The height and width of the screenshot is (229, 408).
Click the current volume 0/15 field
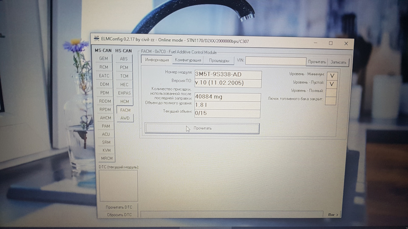[x=227, y=114]
